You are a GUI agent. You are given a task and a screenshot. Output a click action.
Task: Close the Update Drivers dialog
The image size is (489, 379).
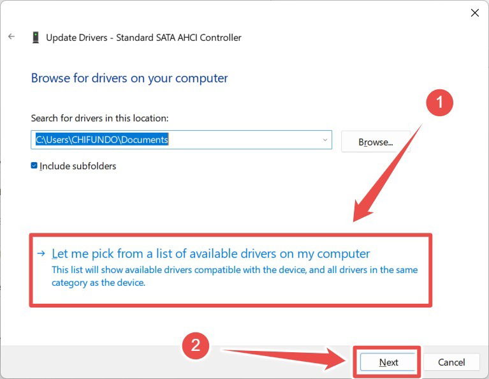(474, 13)
